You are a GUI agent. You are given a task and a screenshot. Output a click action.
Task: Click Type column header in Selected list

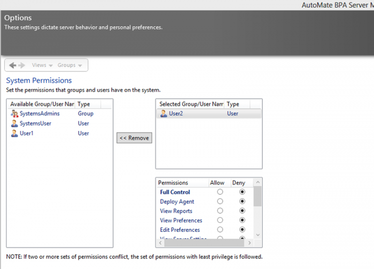[233, 104]
